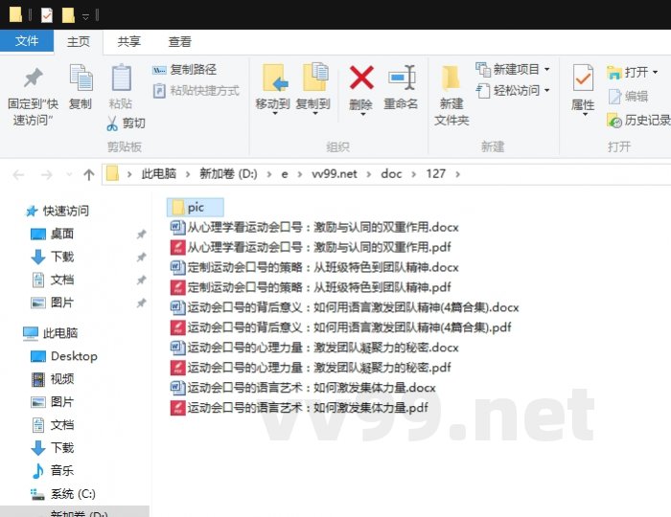Select 从心理学看运动会口号 docx file
The image size is (671, 517).
[x=314, y=227]
